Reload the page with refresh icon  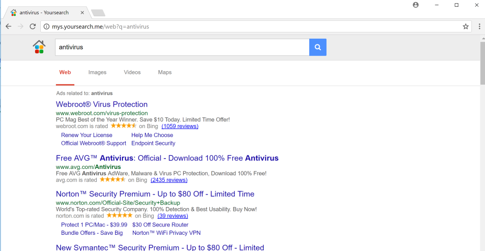point(32,27)
